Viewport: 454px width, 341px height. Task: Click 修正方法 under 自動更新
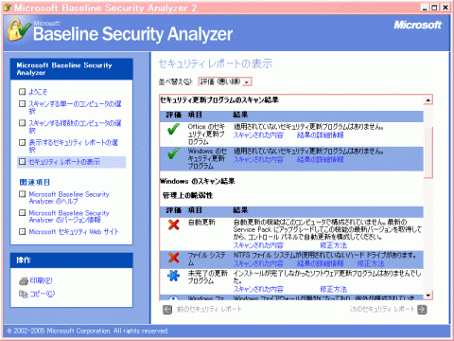pyautogui.click(x=333, y=245)
